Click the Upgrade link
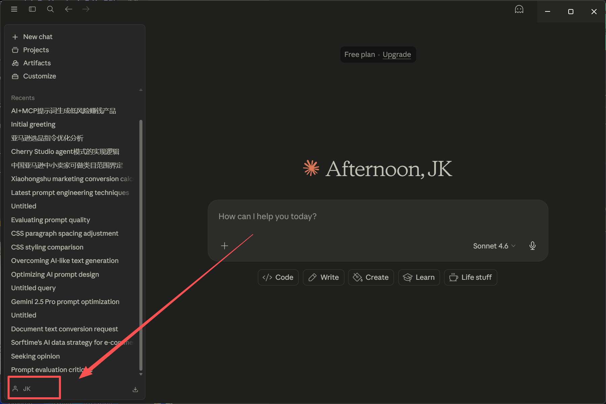606x404 pixels. (x=397, y=55)
